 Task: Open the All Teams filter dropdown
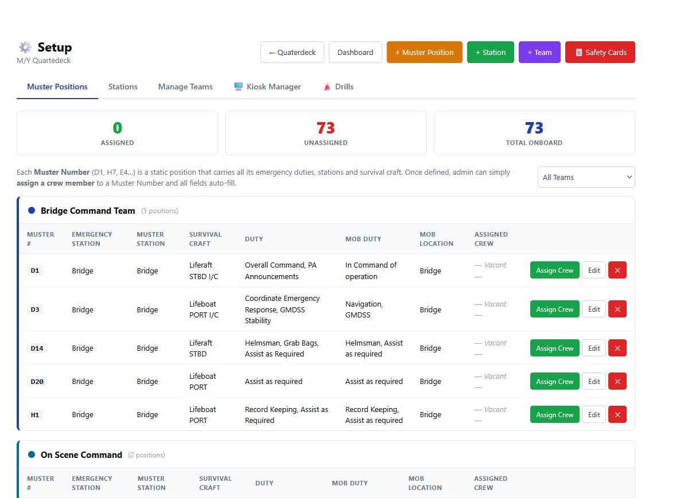(x=586, y=177)
